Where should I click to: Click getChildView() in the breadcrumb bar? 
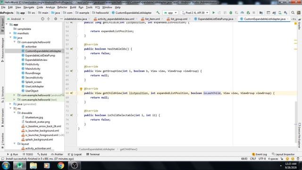click(x=128, y=149)
